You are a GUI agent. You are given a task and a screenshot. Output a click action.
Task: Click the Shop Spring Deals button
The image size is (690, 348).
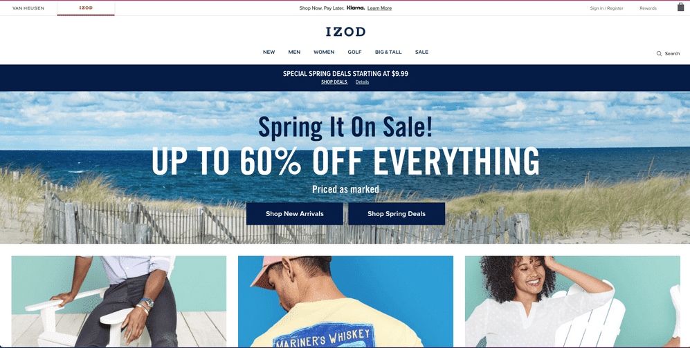coord(397,214)
